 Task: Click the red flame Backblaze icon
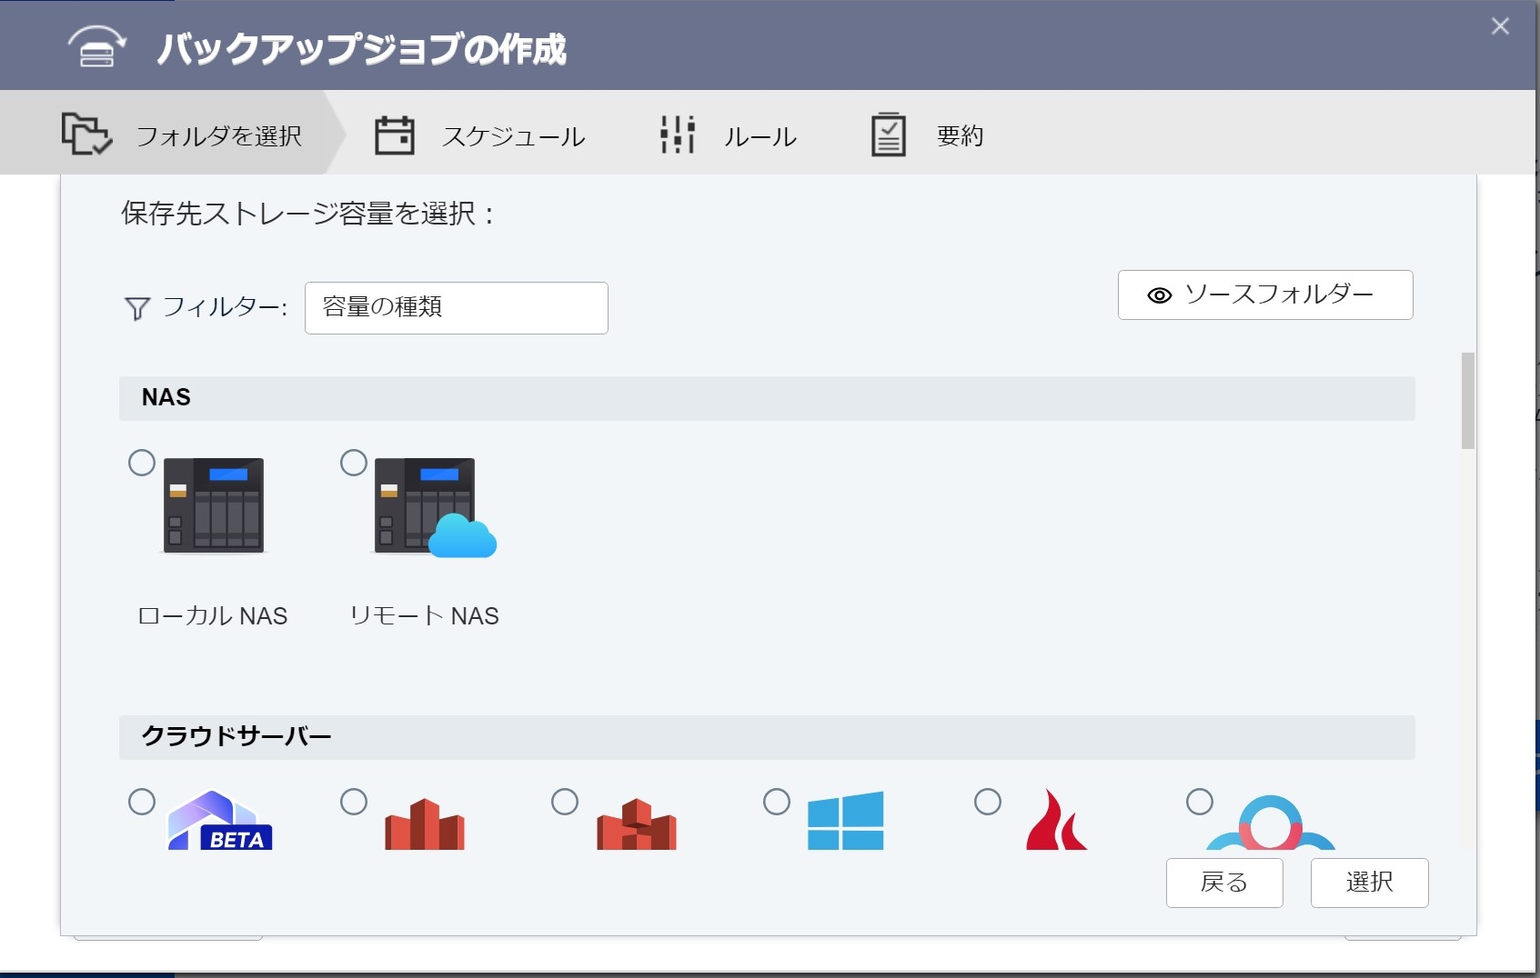pos(1055,821)
